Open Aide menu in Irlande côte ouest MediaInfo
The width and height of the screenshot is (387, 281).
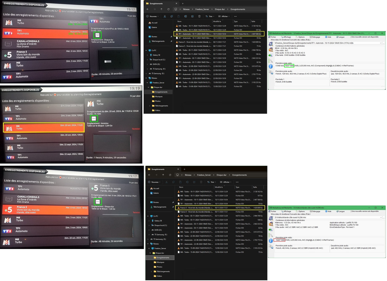[x=328, y=211]
